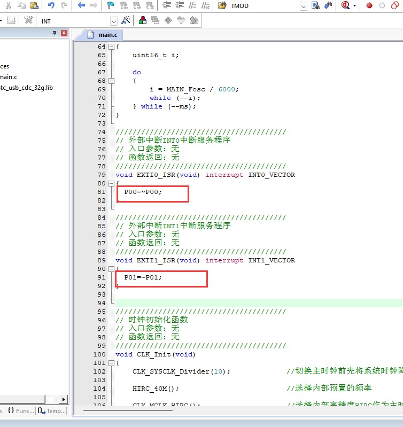403x427 pixels.
Task: Insert a breakpoint with the red dot
Action: click(369, 5)
